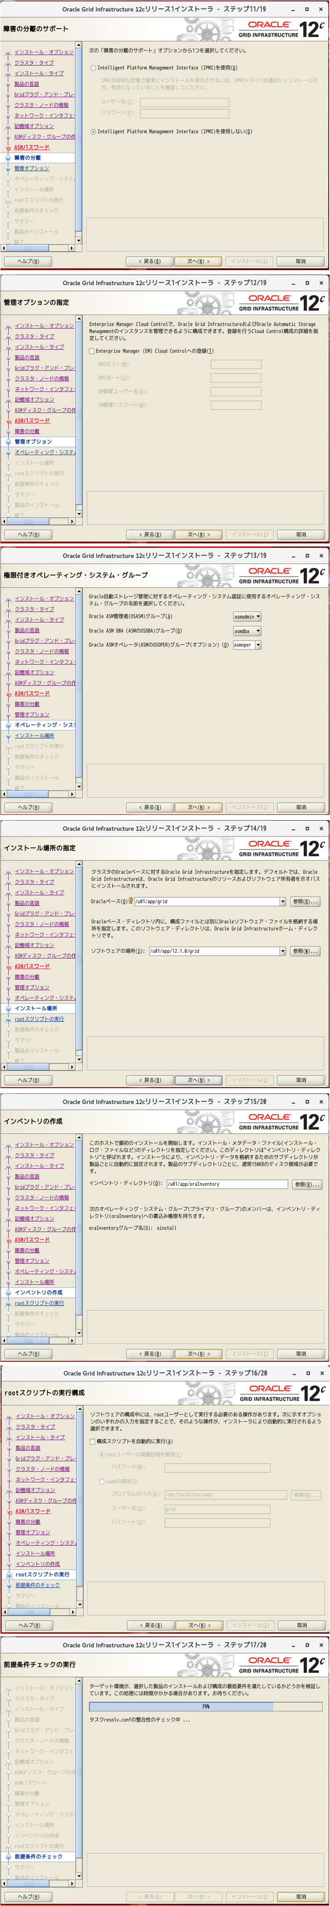Click hint bulb icon beside Oracleベース label
Viewport: 330px width, 1906px height.
pyautogui.click(x=131, y=901)
